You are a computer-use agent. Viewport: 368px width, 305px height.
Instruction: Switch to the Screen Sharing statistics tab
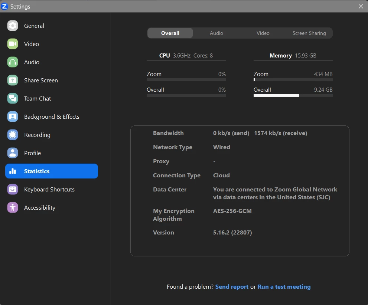309,33
